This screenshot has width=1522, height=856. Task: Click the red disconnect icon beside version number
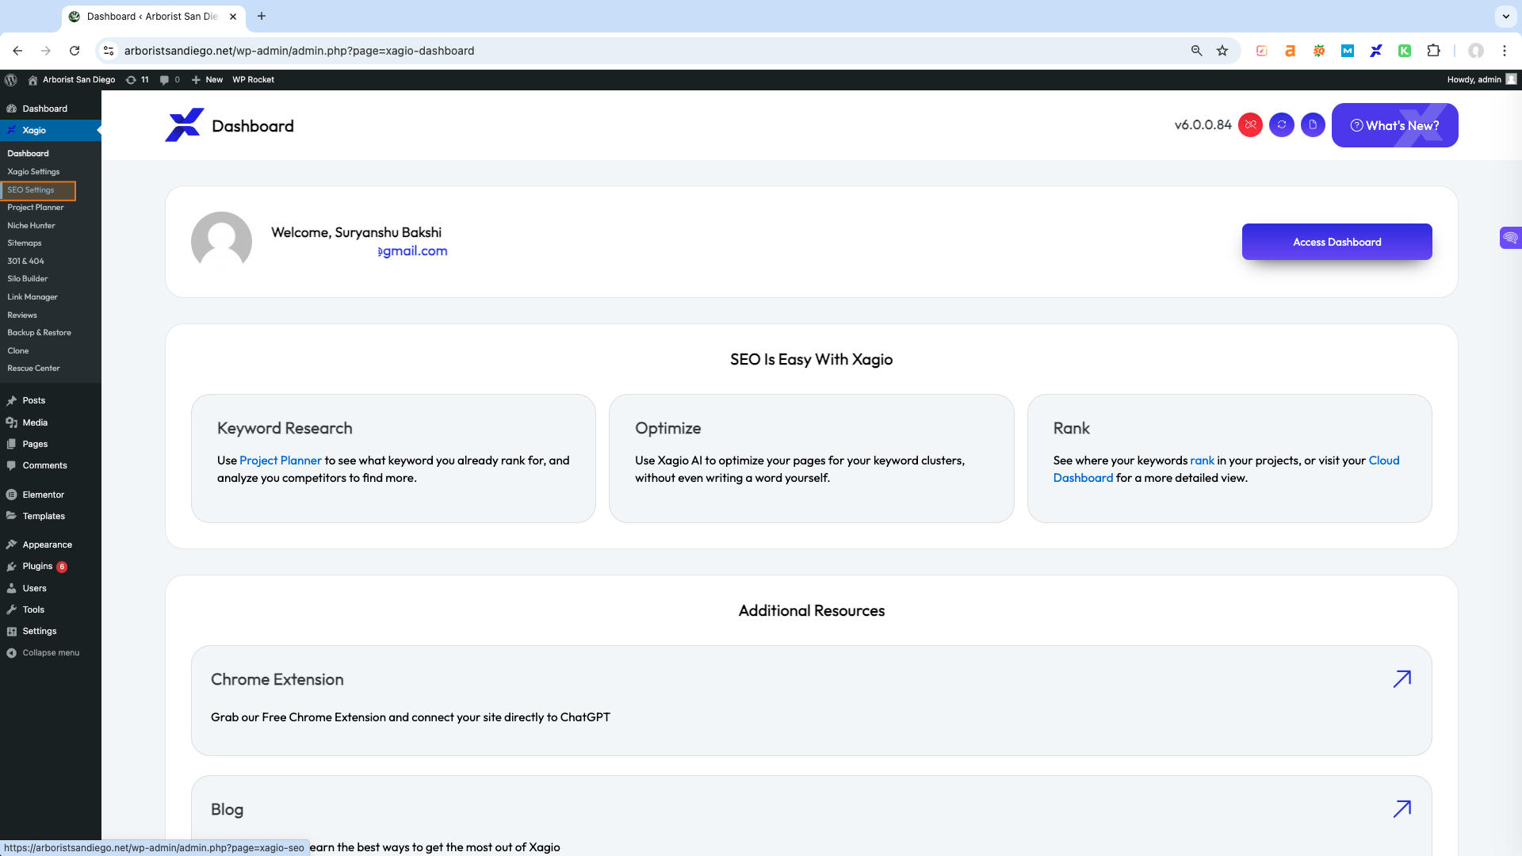click(x=1250, y=125)
